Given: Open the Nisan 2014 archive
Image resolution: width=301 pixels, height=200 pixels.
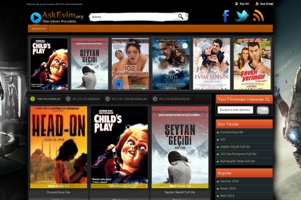Looking at the screenshot, I should pos(228,188).
